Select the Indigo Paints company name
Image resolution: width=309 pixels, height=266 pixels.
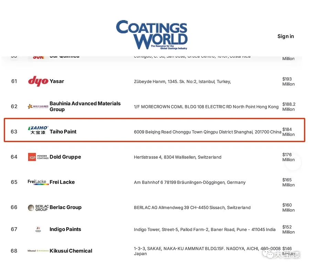[65, 230]
